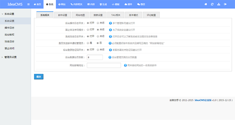Set 禁止非法字符提交 to 关闭
235x125 pixels.
98,30
